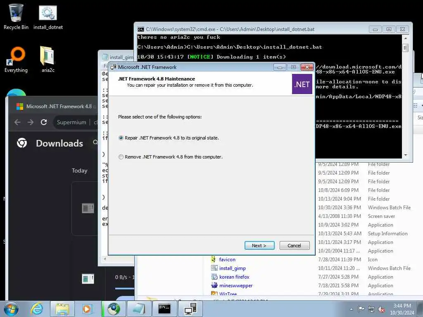Click 10/8/2024 6:09 PM date cell

pos(338,190)
